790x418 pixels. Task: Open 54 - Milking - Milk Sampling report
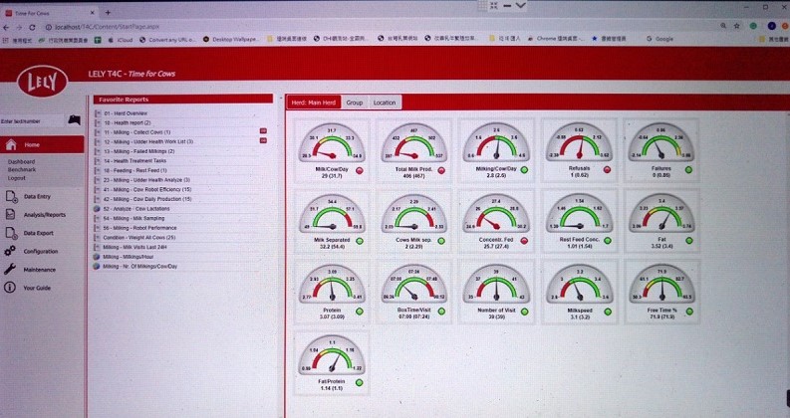(x=133, y=218)
